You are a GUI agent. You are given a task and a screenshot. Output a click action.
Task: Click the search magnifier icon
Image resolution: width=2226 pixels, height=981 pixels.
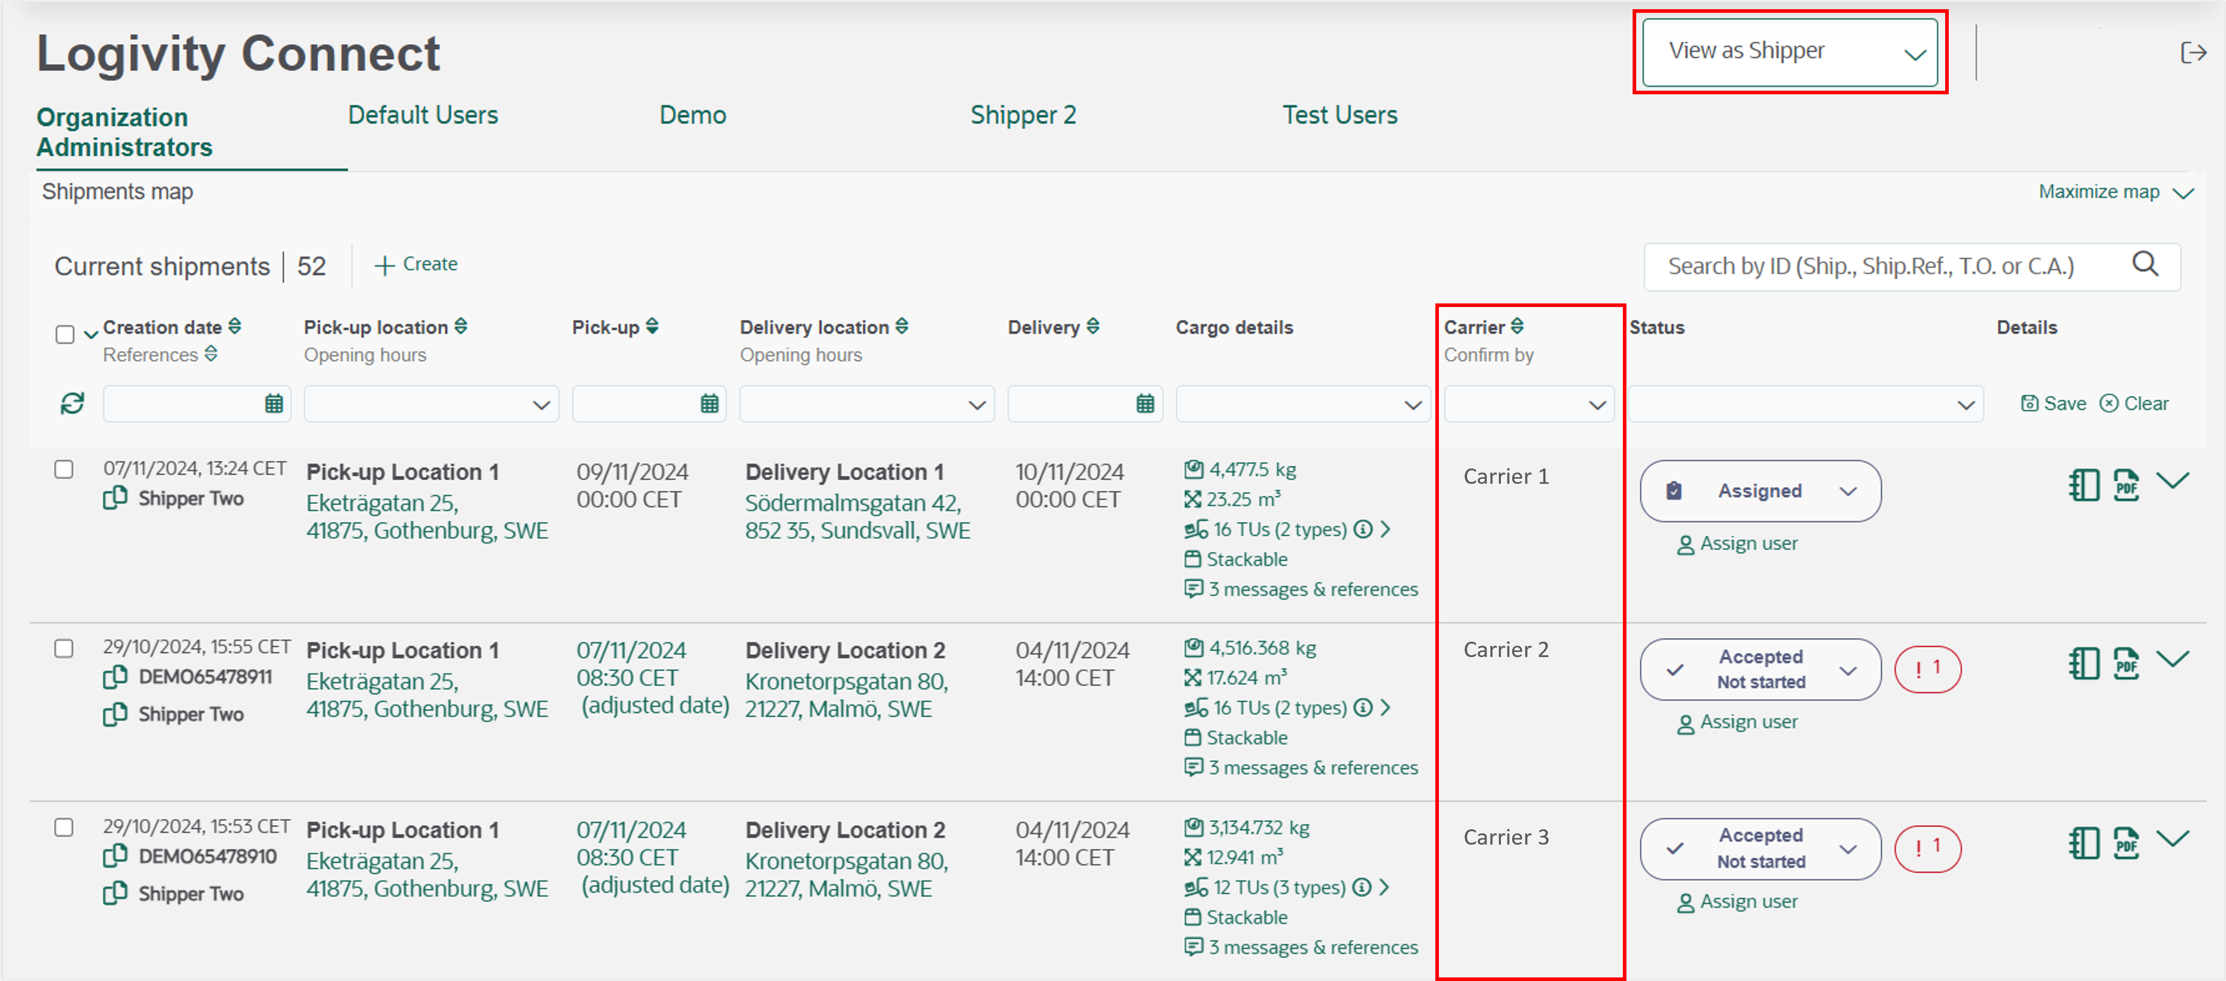click(2146, 264)
